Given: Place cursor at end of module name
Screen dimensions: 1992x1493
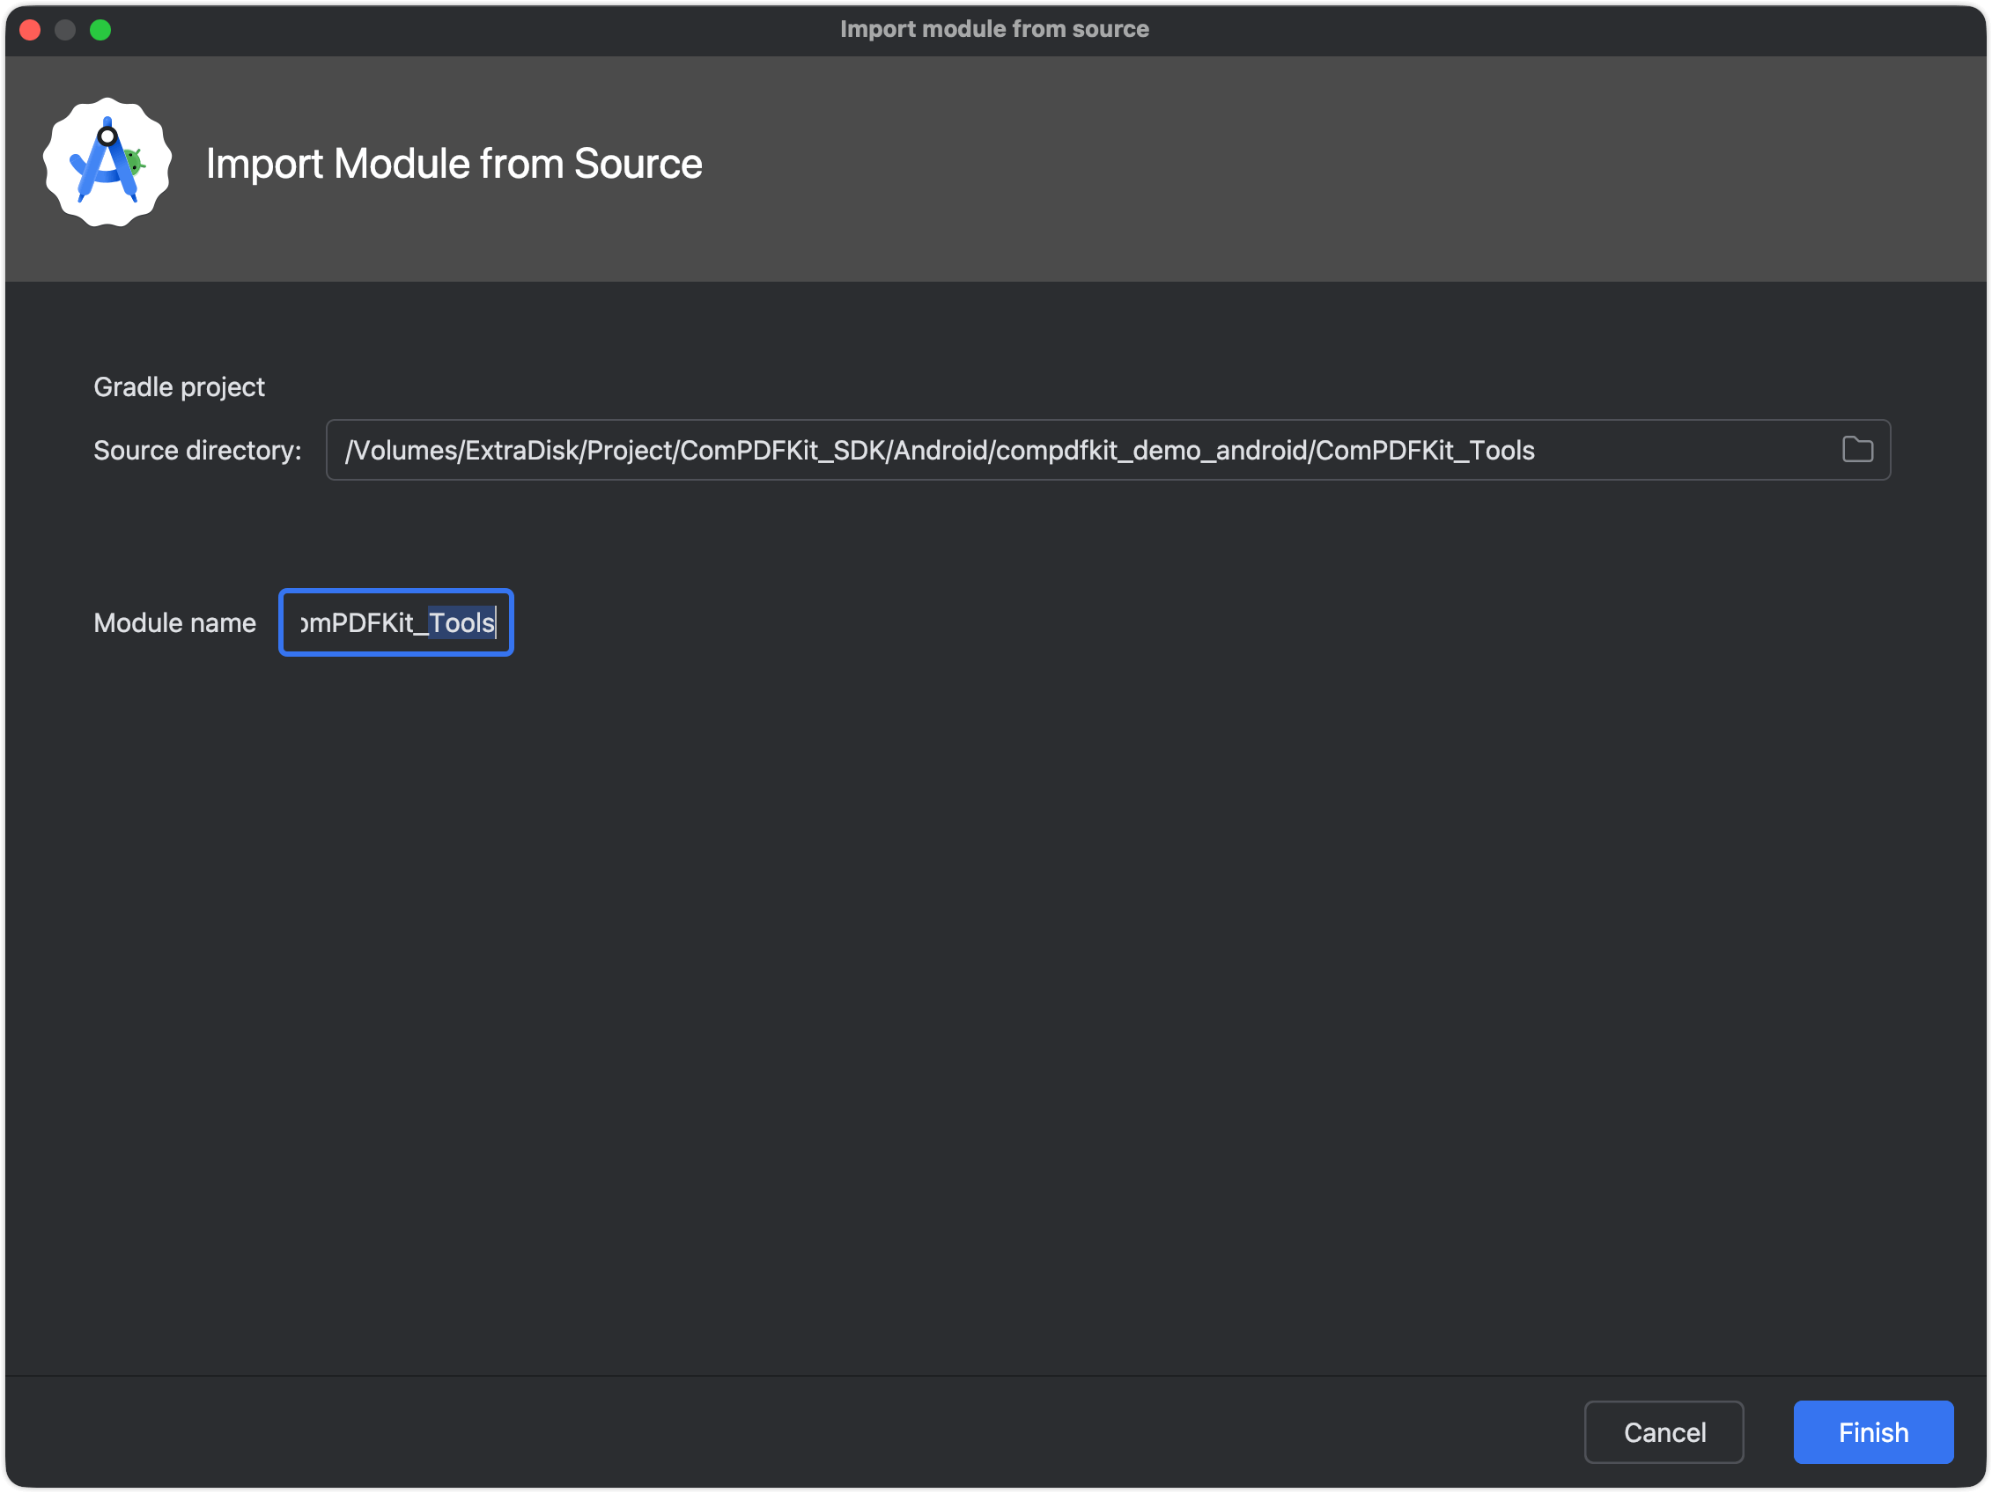Looking at the screenshot, I should (x=496, y=621).
